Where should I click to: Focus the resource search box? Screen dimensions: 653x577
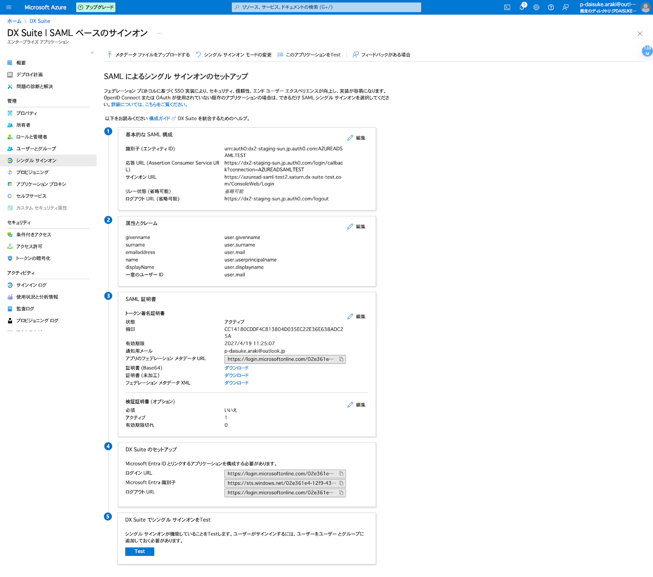pyautogui.click(x=326, y=7)
